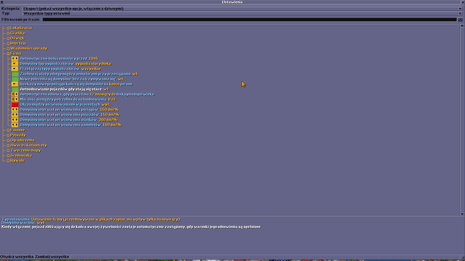This screenshot has height=261, width=465.
Task: Click the Otwórz wszystko button
Action: 17,257
